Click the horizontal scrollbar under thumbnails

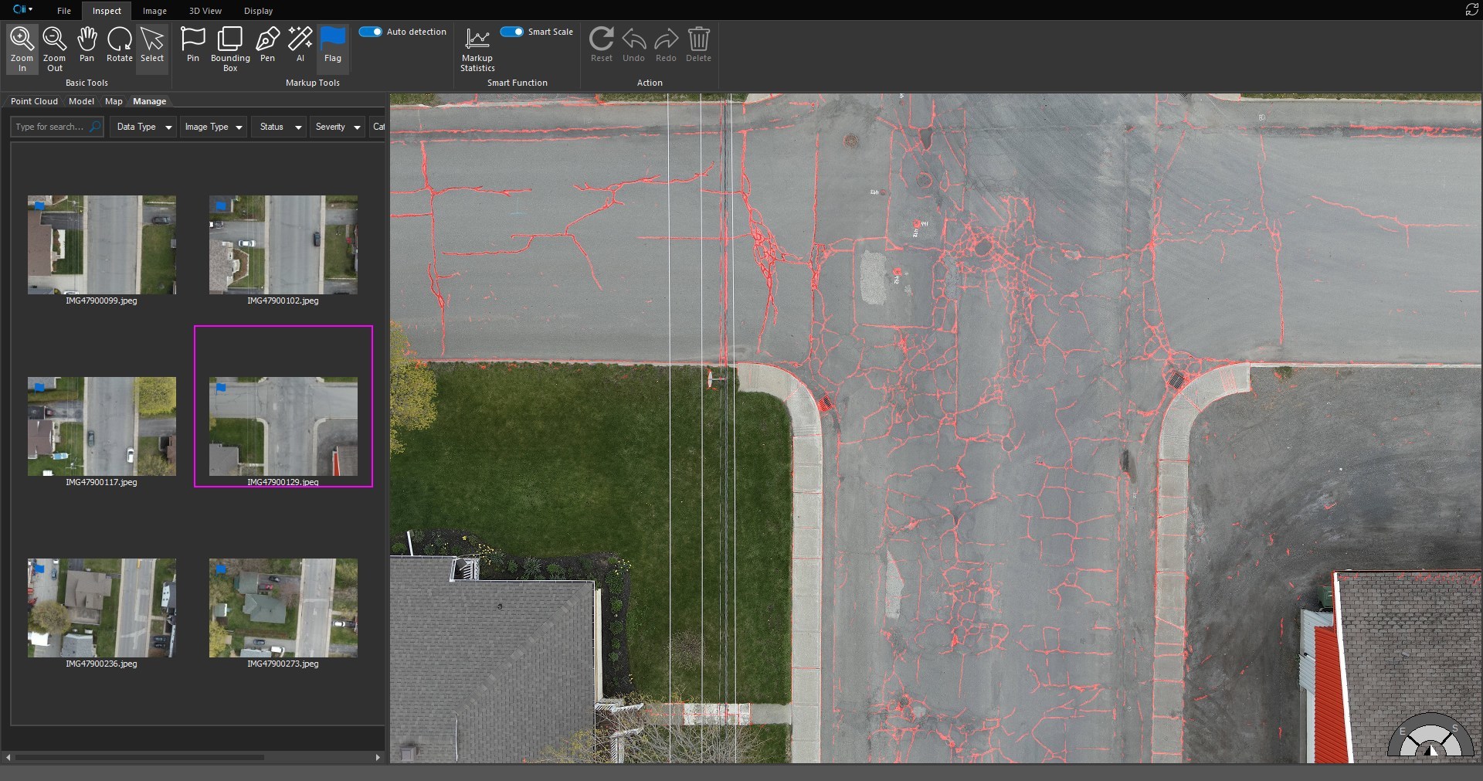pos(139,757)
